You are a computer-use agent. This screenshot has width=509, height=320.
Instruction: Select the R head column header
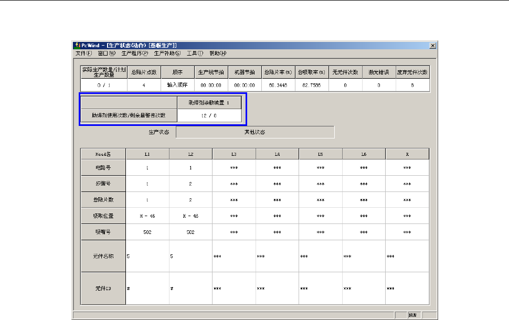pos(407,154)
